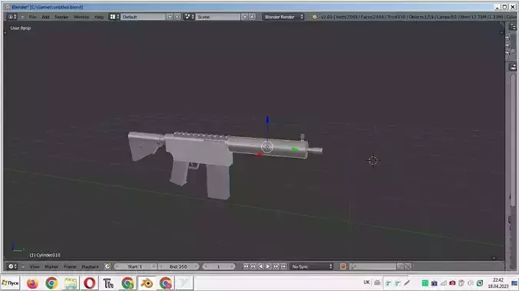This screenshot has height=291, width=519.
Task: Open the scene browse icon
Action: click(189, 17)
